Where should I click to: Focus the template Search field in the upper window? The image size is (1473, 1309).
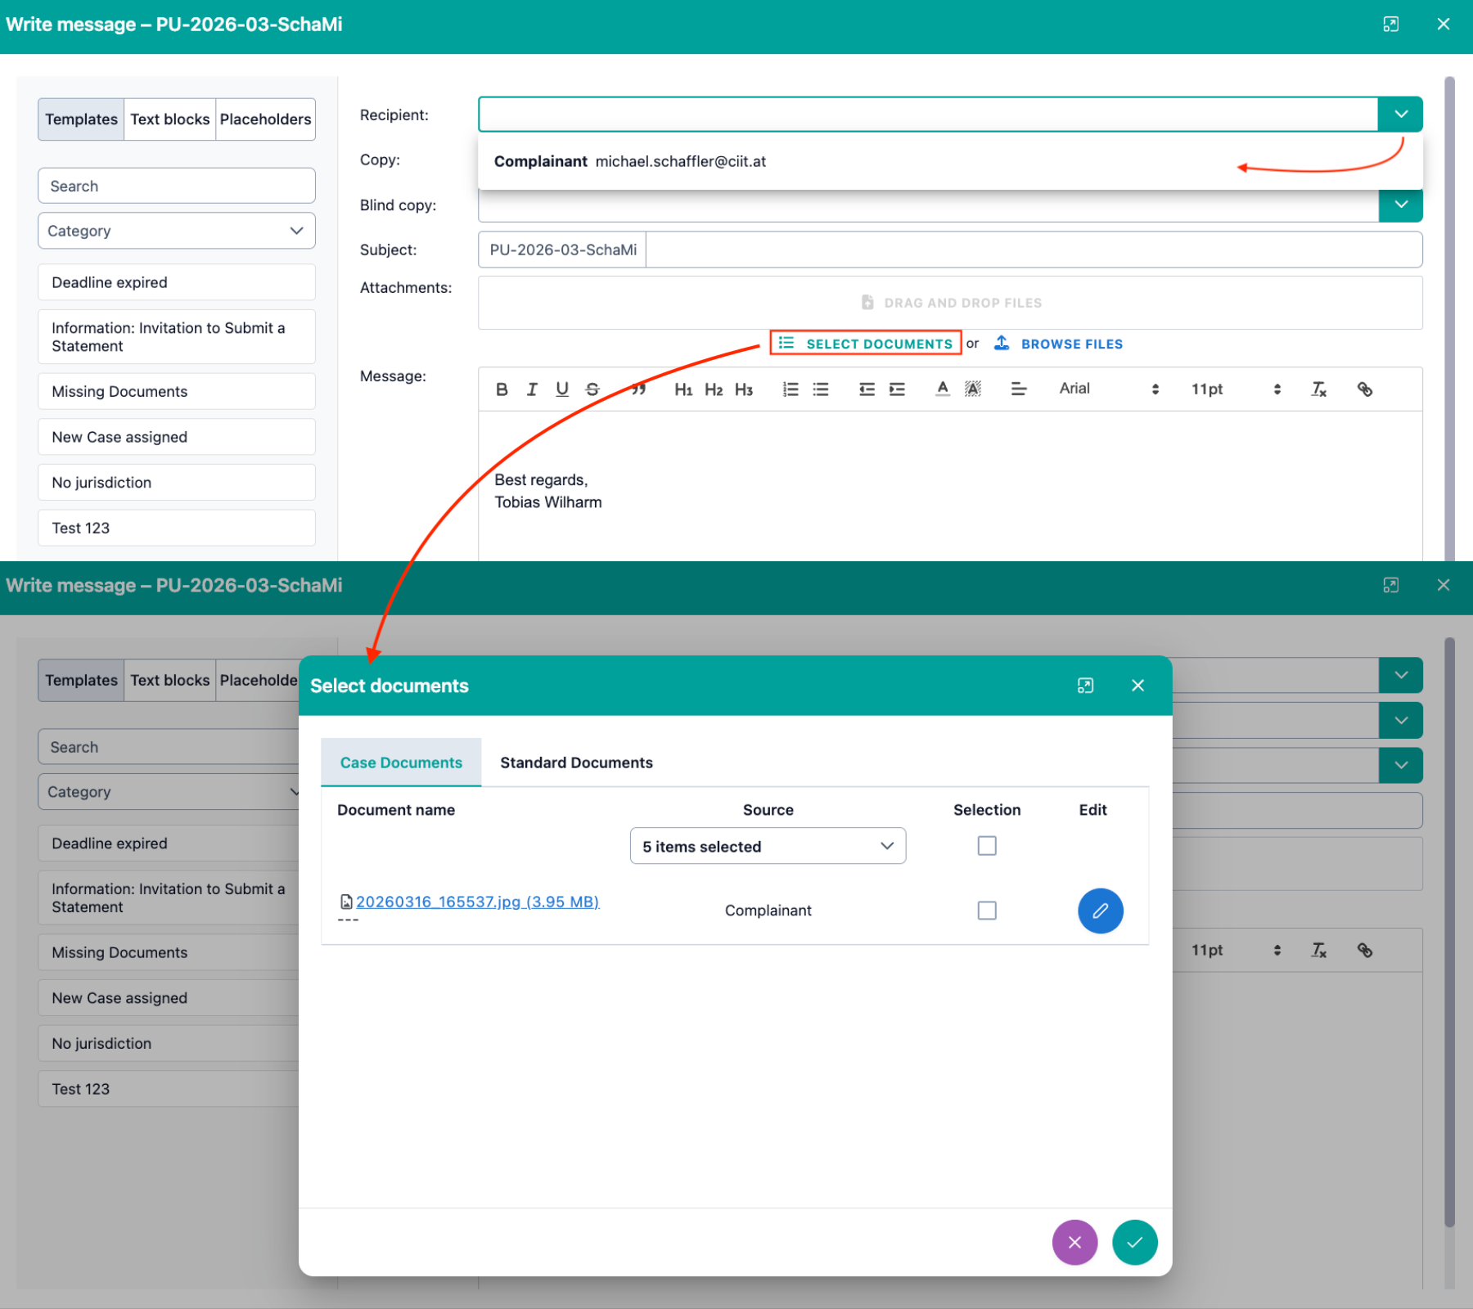pos(177,186)
